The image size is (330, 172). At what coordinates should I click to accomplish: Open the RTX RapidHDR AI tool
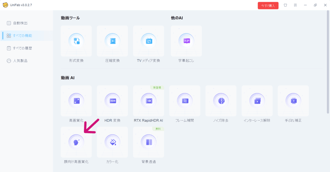click(148, 101)
